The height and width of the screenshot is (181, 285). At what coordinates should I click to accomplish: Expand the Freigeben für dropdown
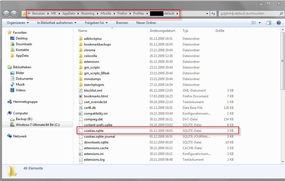pos(96,23)
